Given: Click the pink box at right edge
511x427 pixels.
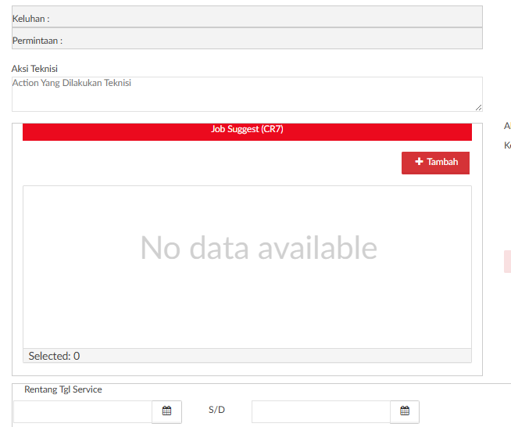Looking at the screenshot, I should click(x=507, y=262).
